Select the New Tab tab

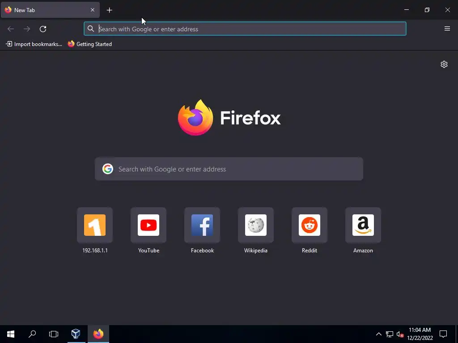tap(50, 10)
